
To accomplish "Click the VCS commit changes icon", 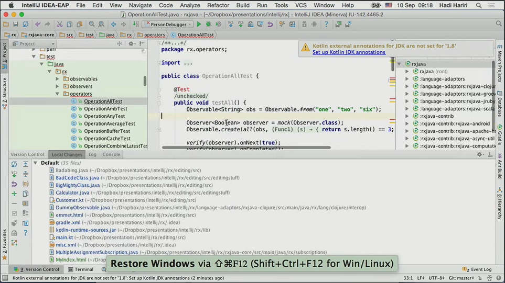I will tap(241, 25).
